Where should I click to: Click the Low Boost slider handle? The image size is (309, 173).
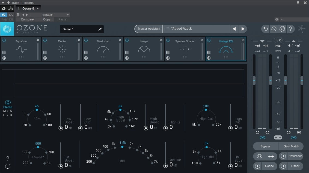pos(61,128)
